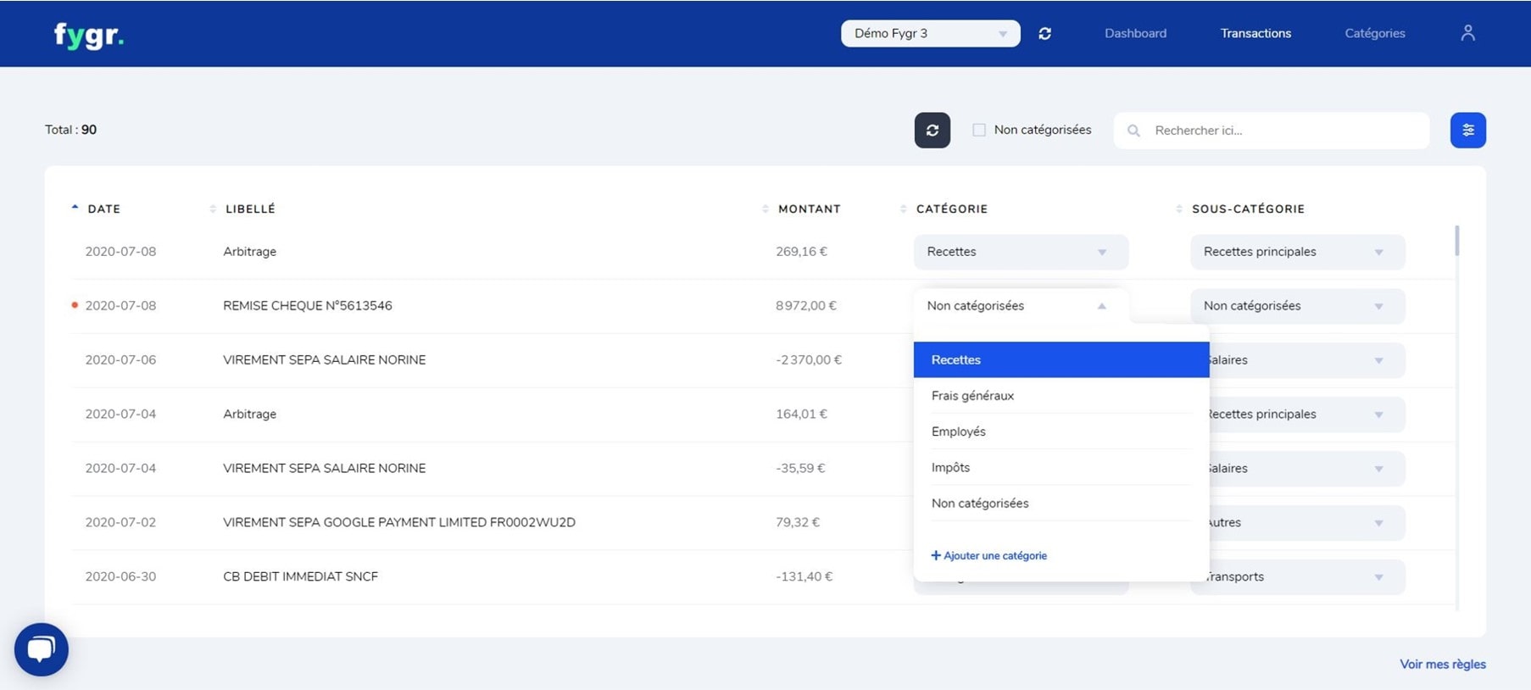1531x690 pixels.
Task: Go to the Dashboard tab
Action: [x=1135, y=33]
